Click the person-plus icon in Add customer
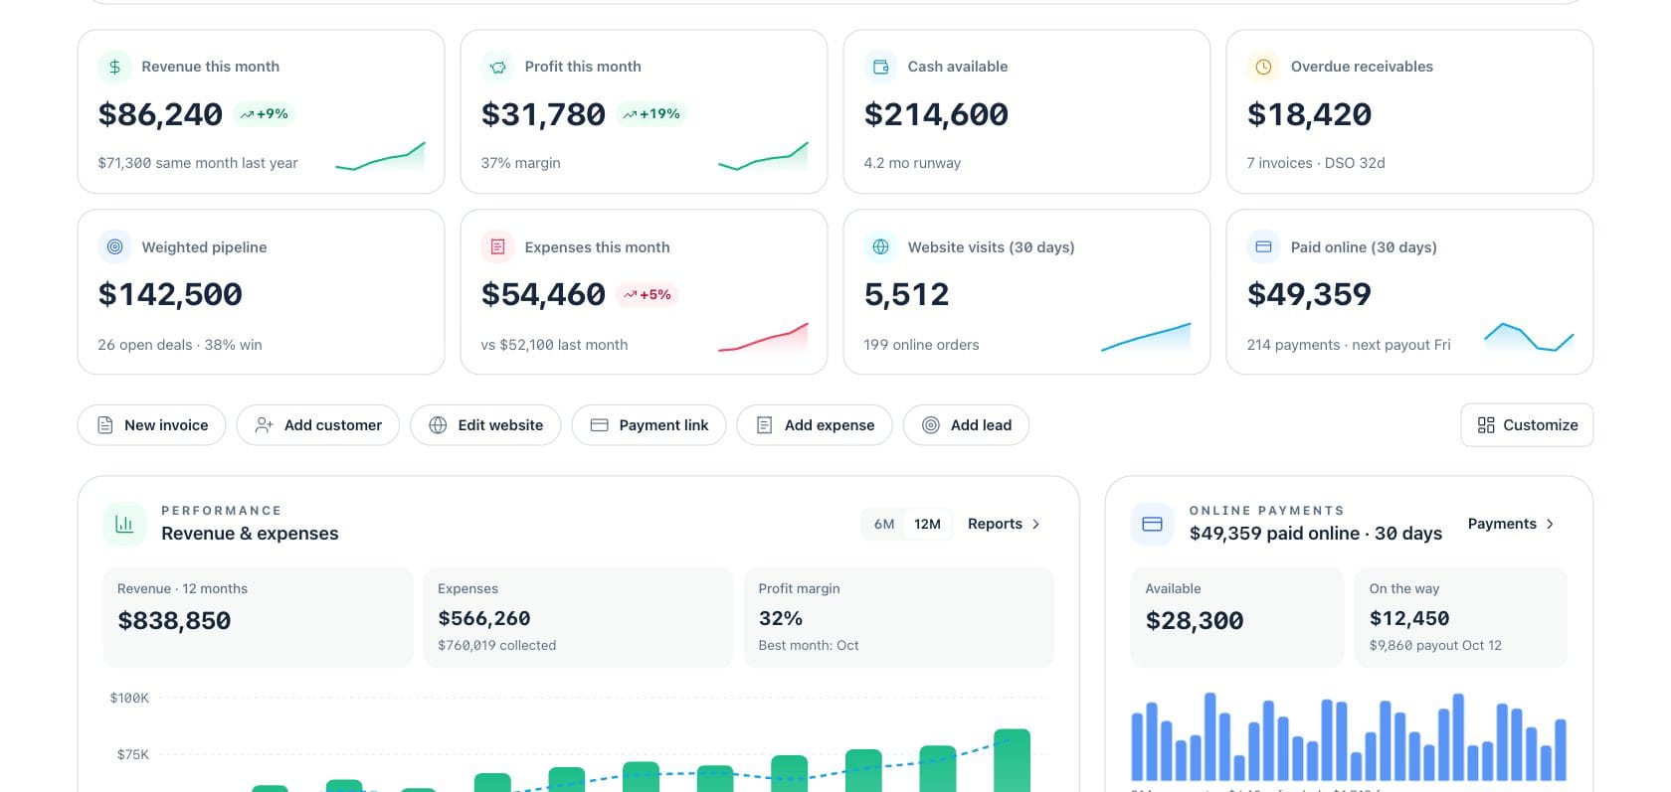 [x=264, y=425]
